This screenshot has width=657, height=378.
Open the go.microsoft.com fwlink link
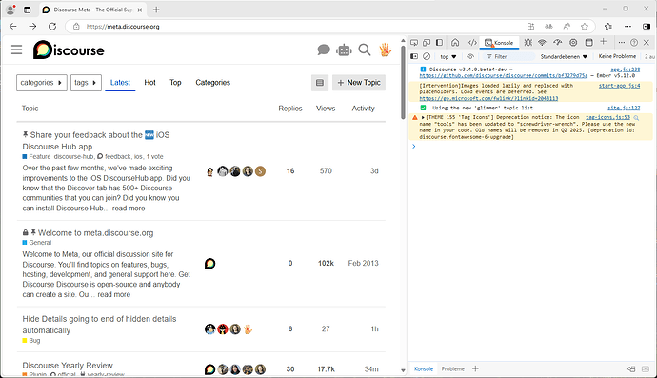click(x=488, y=98)
